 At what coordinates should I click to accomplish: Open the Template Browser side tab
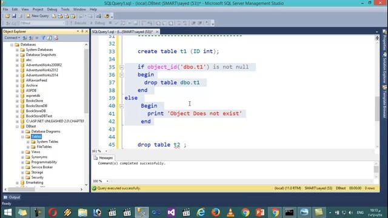pos(384,102)
